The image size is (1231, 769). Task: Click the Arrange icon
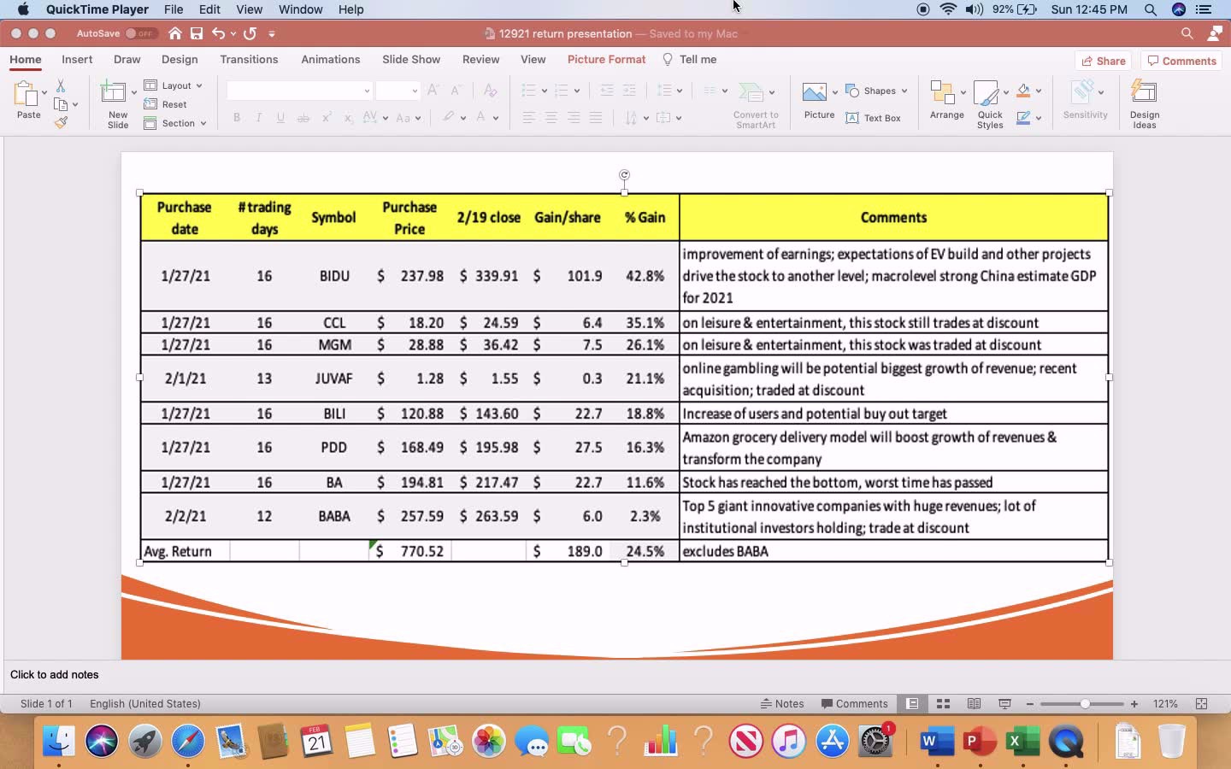tap(943, 92)
